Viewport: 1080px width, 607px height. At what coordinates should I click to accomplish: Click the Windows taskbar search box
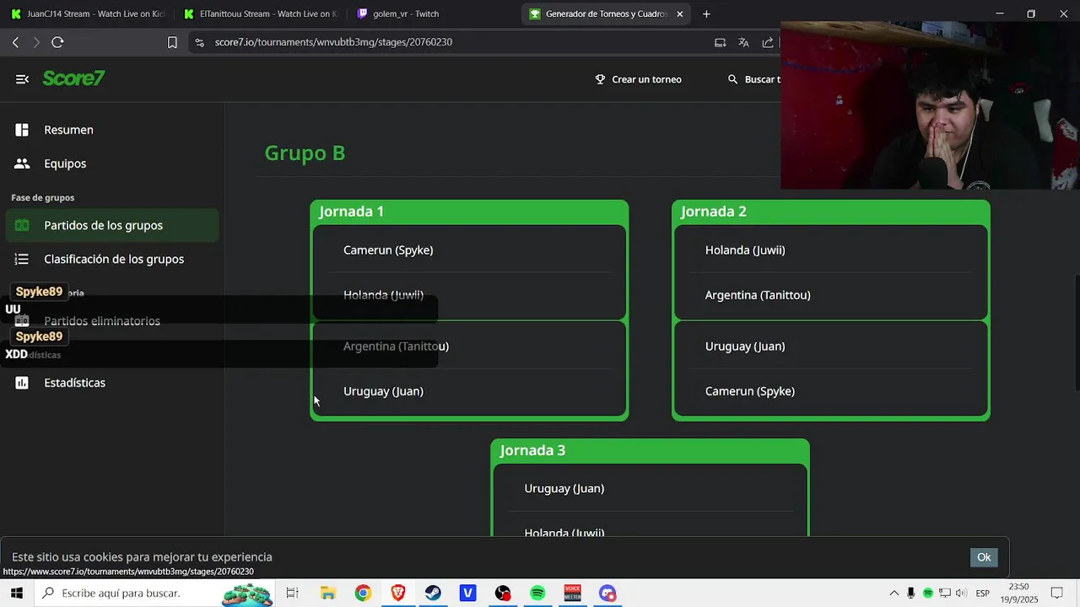[x=154, y=593]
